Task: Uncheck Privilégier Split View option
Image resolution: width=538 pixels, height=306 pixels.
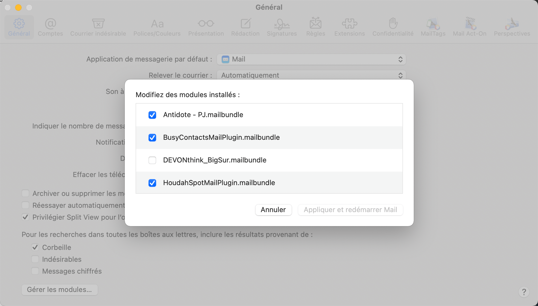Action: [25, 217]
